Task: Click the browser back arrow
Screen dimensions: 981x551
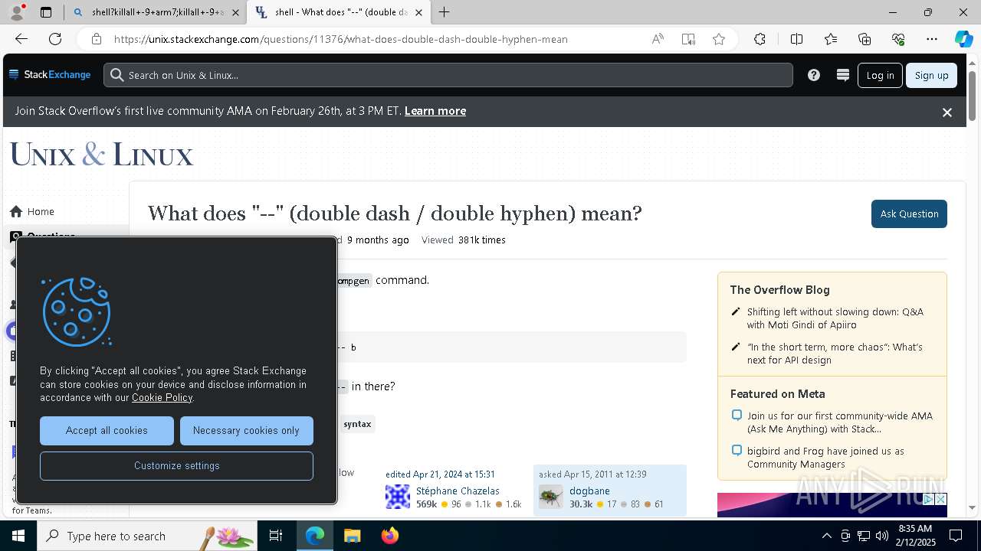Action: [x=21, y=39]
